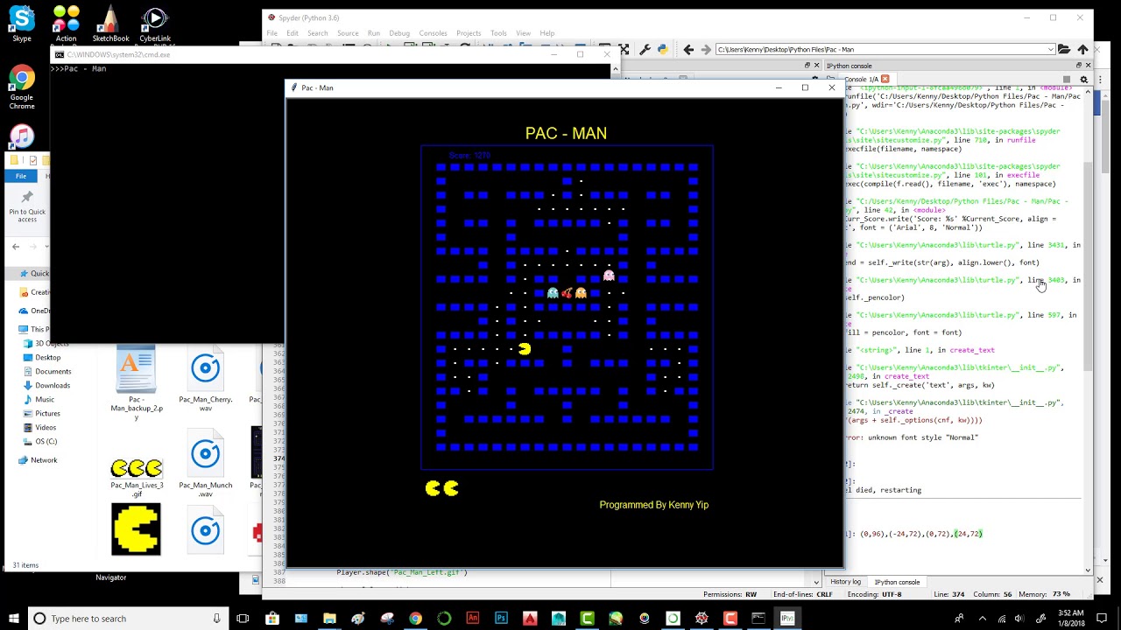Image resolution: width=1121 pixels, height=630 pixels.
Task: Open Adobe Animate from the taskbar
Action: pyautogui.click(x=473, y=619)
